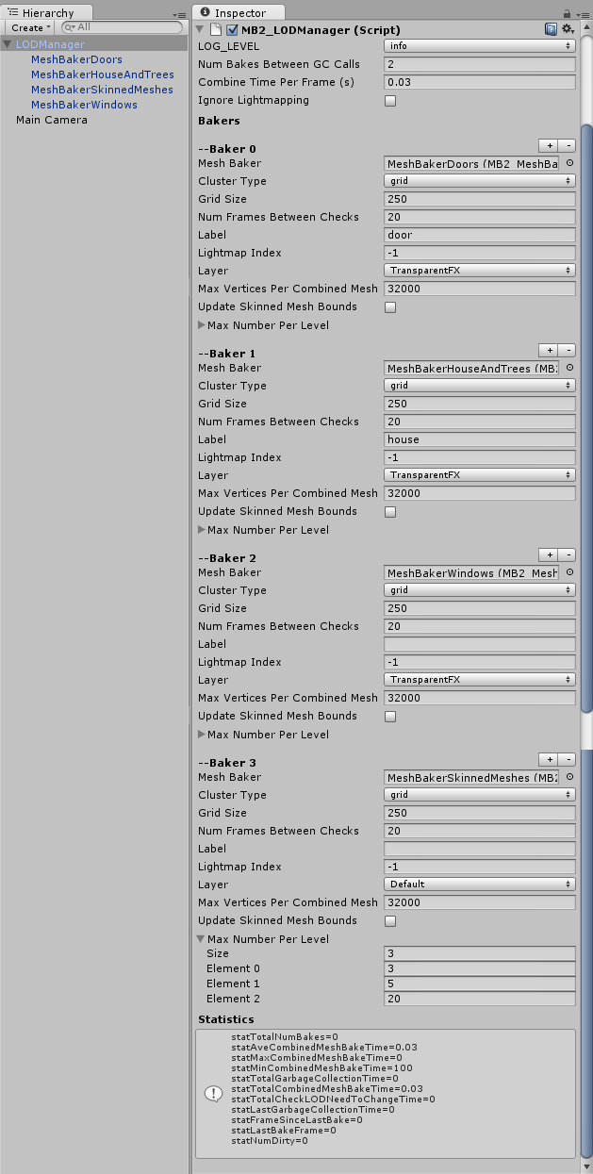The image size is (593, 1174).
Task: Open the MB2_LODManager script help reference icon
Action: pos(551,30)
